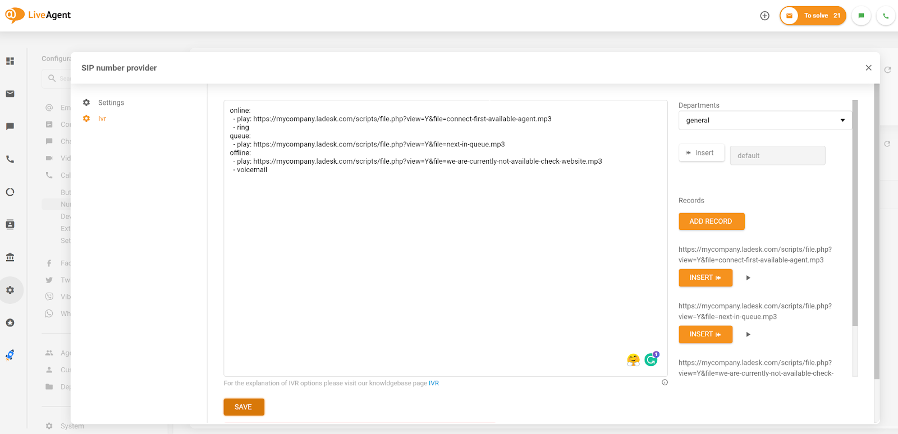Screen dimensions: 898x434
Task: Open the chats icon in left sidebar
Action: 10,127
